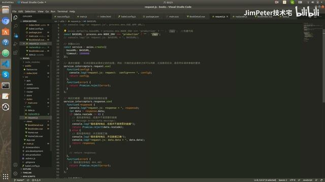The height and width of the screenshot is (182, 325).
Task: Open the File menu
Action: 14,11
